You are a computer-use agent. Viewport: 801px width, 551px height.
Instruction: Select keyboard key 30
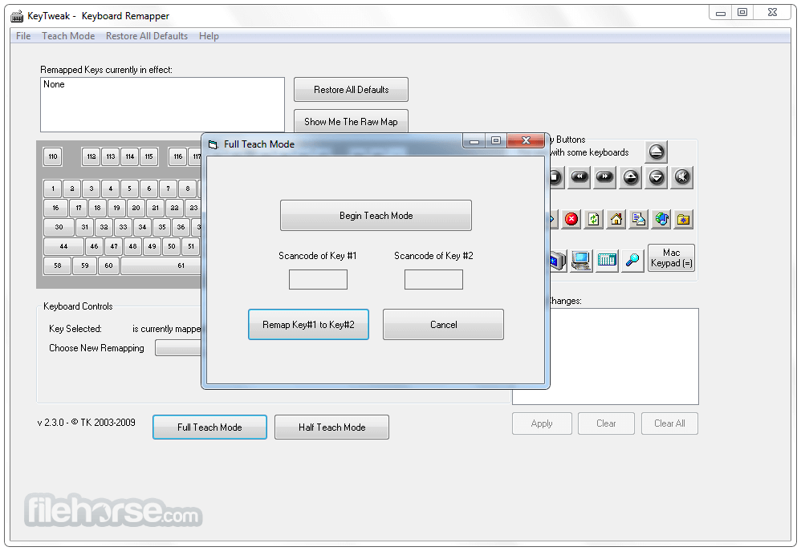59,227
